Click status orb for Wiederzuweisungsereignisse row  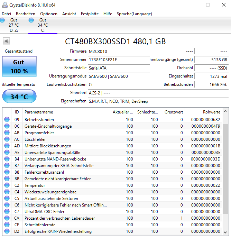click(x=7, y=192)
